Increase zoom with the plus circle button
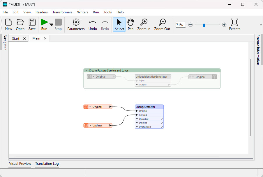Viewport: 263px width, 177px height. click(x=224, y=25)
